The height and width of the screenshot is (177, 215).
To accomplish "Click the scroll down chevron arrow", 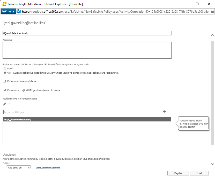I will (212, 164).
